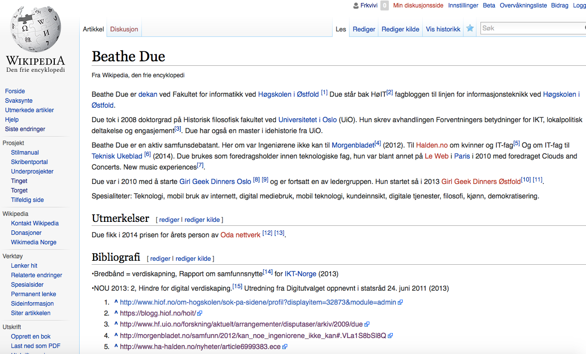Follow the IKT-Norge link
This screenshot has width=586, height=354.
[301, 274]
